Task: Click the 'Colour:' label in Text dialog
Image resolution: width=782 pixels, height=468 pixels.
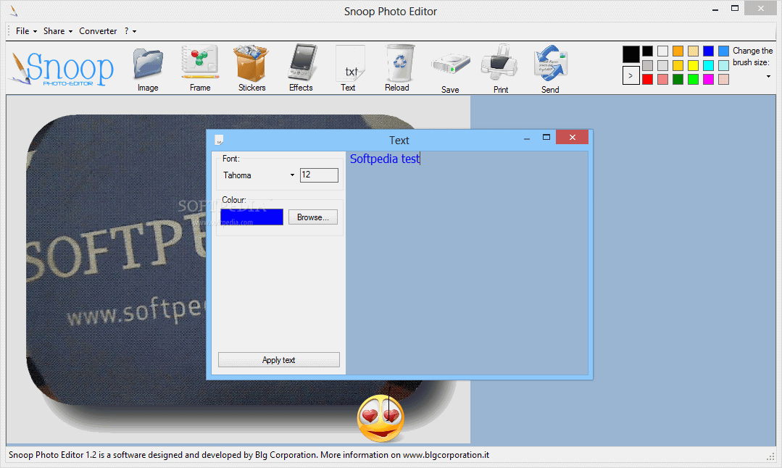Action: click(234, 200)
